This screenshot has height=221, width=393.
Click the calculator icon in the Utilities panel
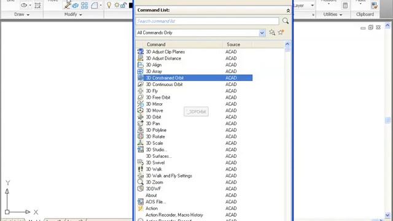coord(345,6)
